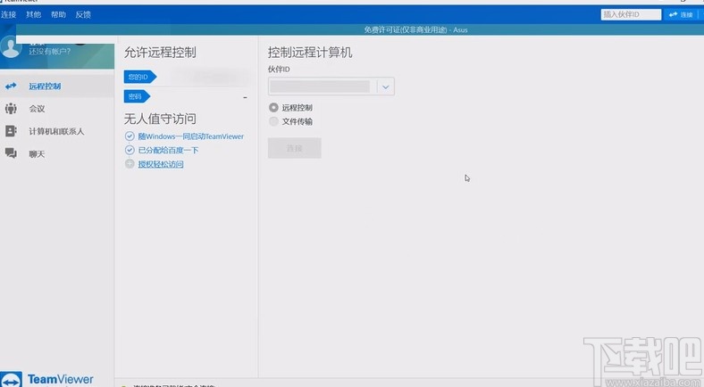
Task: Open the 连接 menu
Action: (x=9, y=14)
